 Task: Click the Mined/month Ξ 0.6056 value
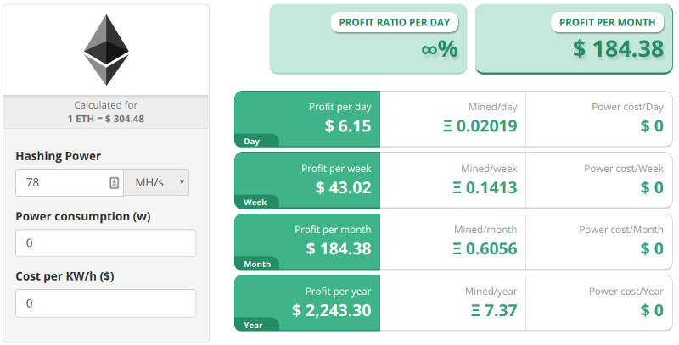point(480,249)
